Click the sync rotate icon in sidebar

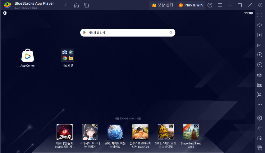click(260, 65)
